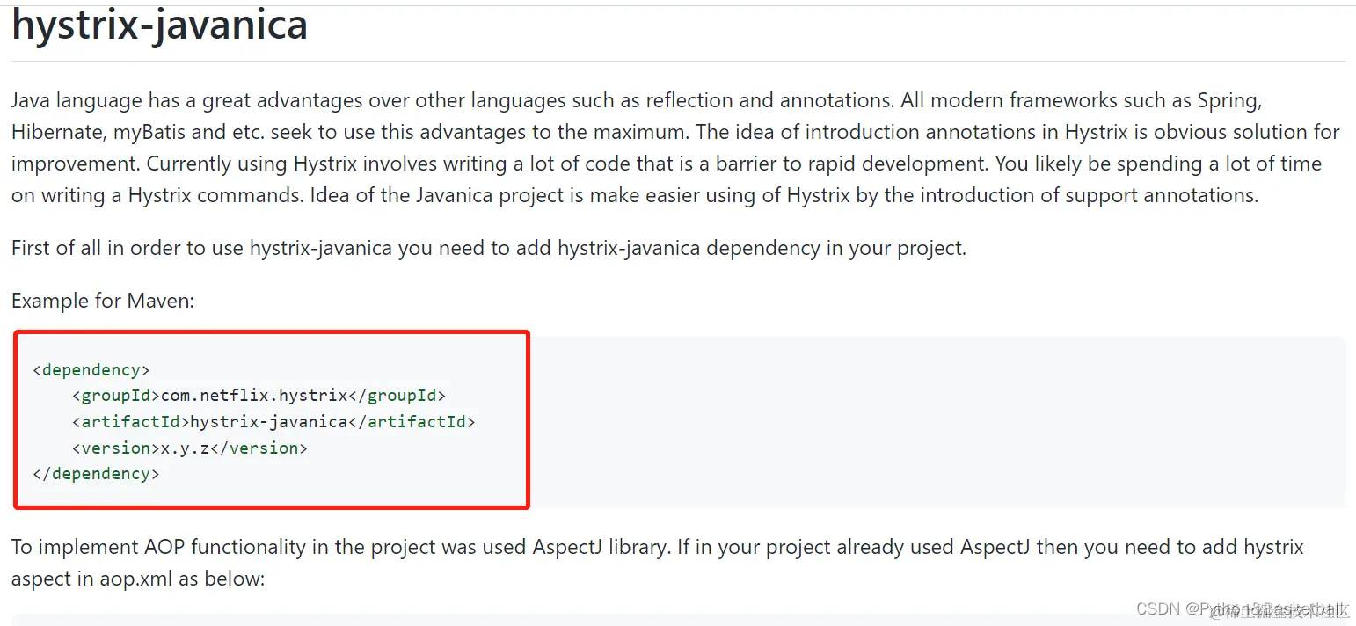The height and width of the screenshot is (626, 1356).
Task: Click the opening <dependency> tag line
Action: 91,369
